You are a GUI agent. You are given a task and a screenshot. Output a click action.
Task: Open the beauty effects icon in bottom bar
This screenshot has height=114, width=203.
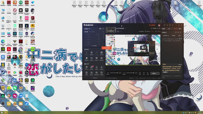140,73
